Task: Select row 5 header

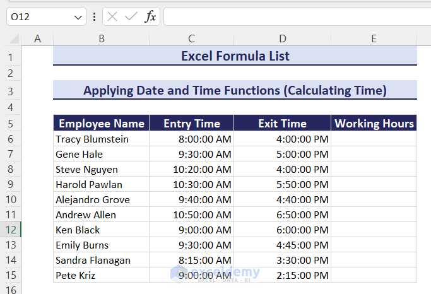Action: point(10,124)
